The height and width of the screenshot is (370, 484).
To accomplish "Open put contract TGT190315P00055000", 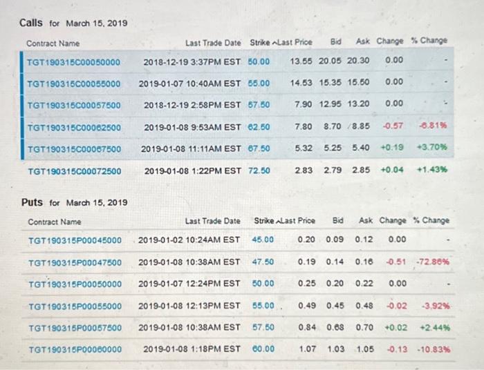I will coord(75,306).
